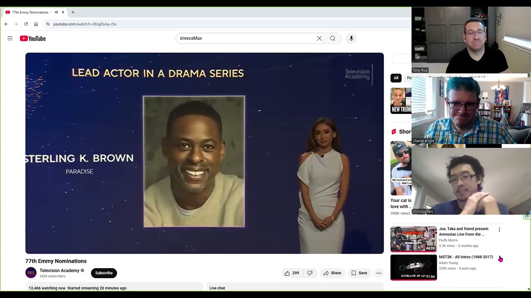The width and height of the screenshot is (531, 298).
Task: Dislike the video with thumbs down
Action: coord(310,273)
